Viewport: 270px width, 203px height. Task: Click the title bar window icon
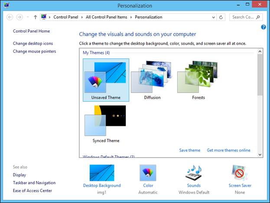(x=7, y=5)
